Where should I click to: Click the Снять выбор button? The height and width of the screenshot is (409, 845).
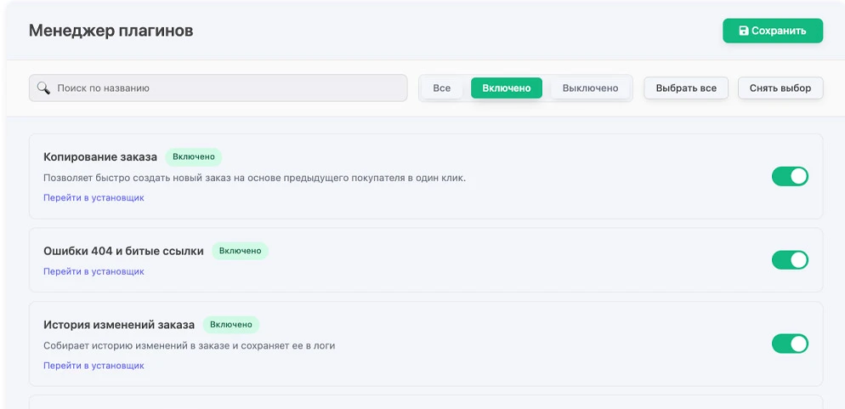point(780,88)
